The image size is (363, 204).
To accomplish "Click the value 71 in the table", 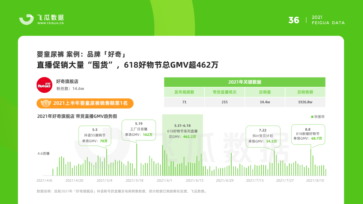I will [x=184, y=102].
